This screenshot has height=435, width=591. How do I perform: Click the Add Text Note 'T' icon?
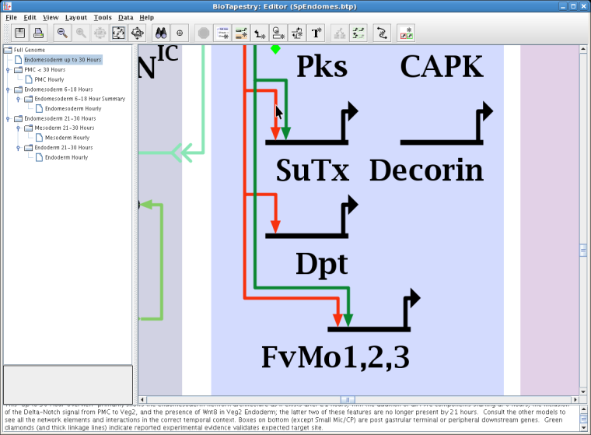click(316, 33)
